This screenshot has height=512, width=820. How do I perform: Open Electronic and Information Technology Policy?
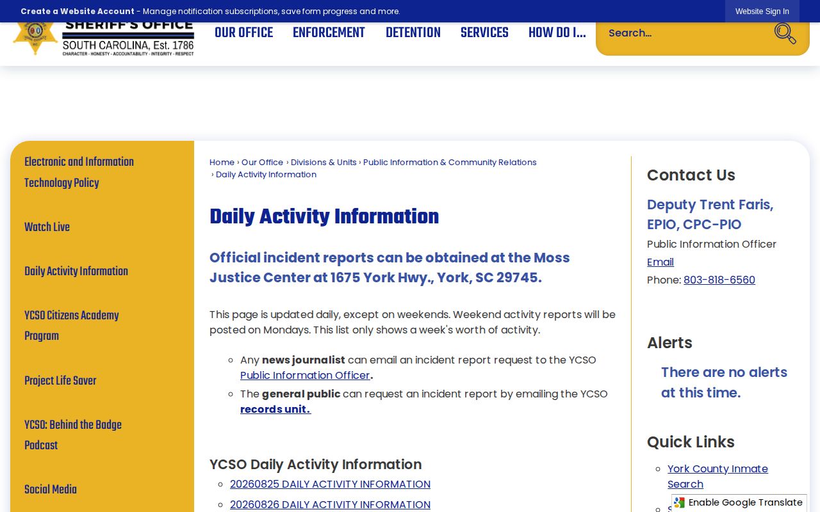click(79, 173)
